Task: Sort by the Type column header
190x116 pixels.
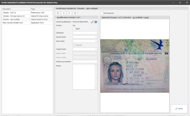Action: (x=41, y=9)
